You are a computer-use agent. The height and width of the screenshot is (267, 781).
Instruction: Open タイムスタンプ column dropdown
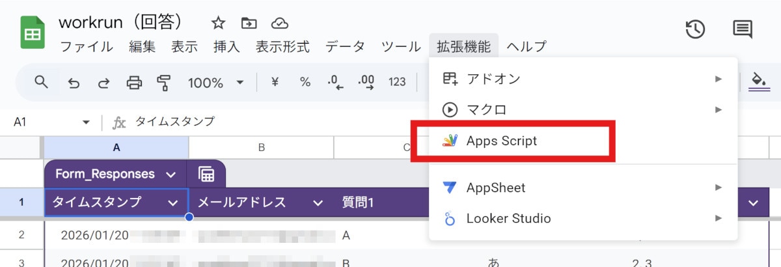(173, 203)
